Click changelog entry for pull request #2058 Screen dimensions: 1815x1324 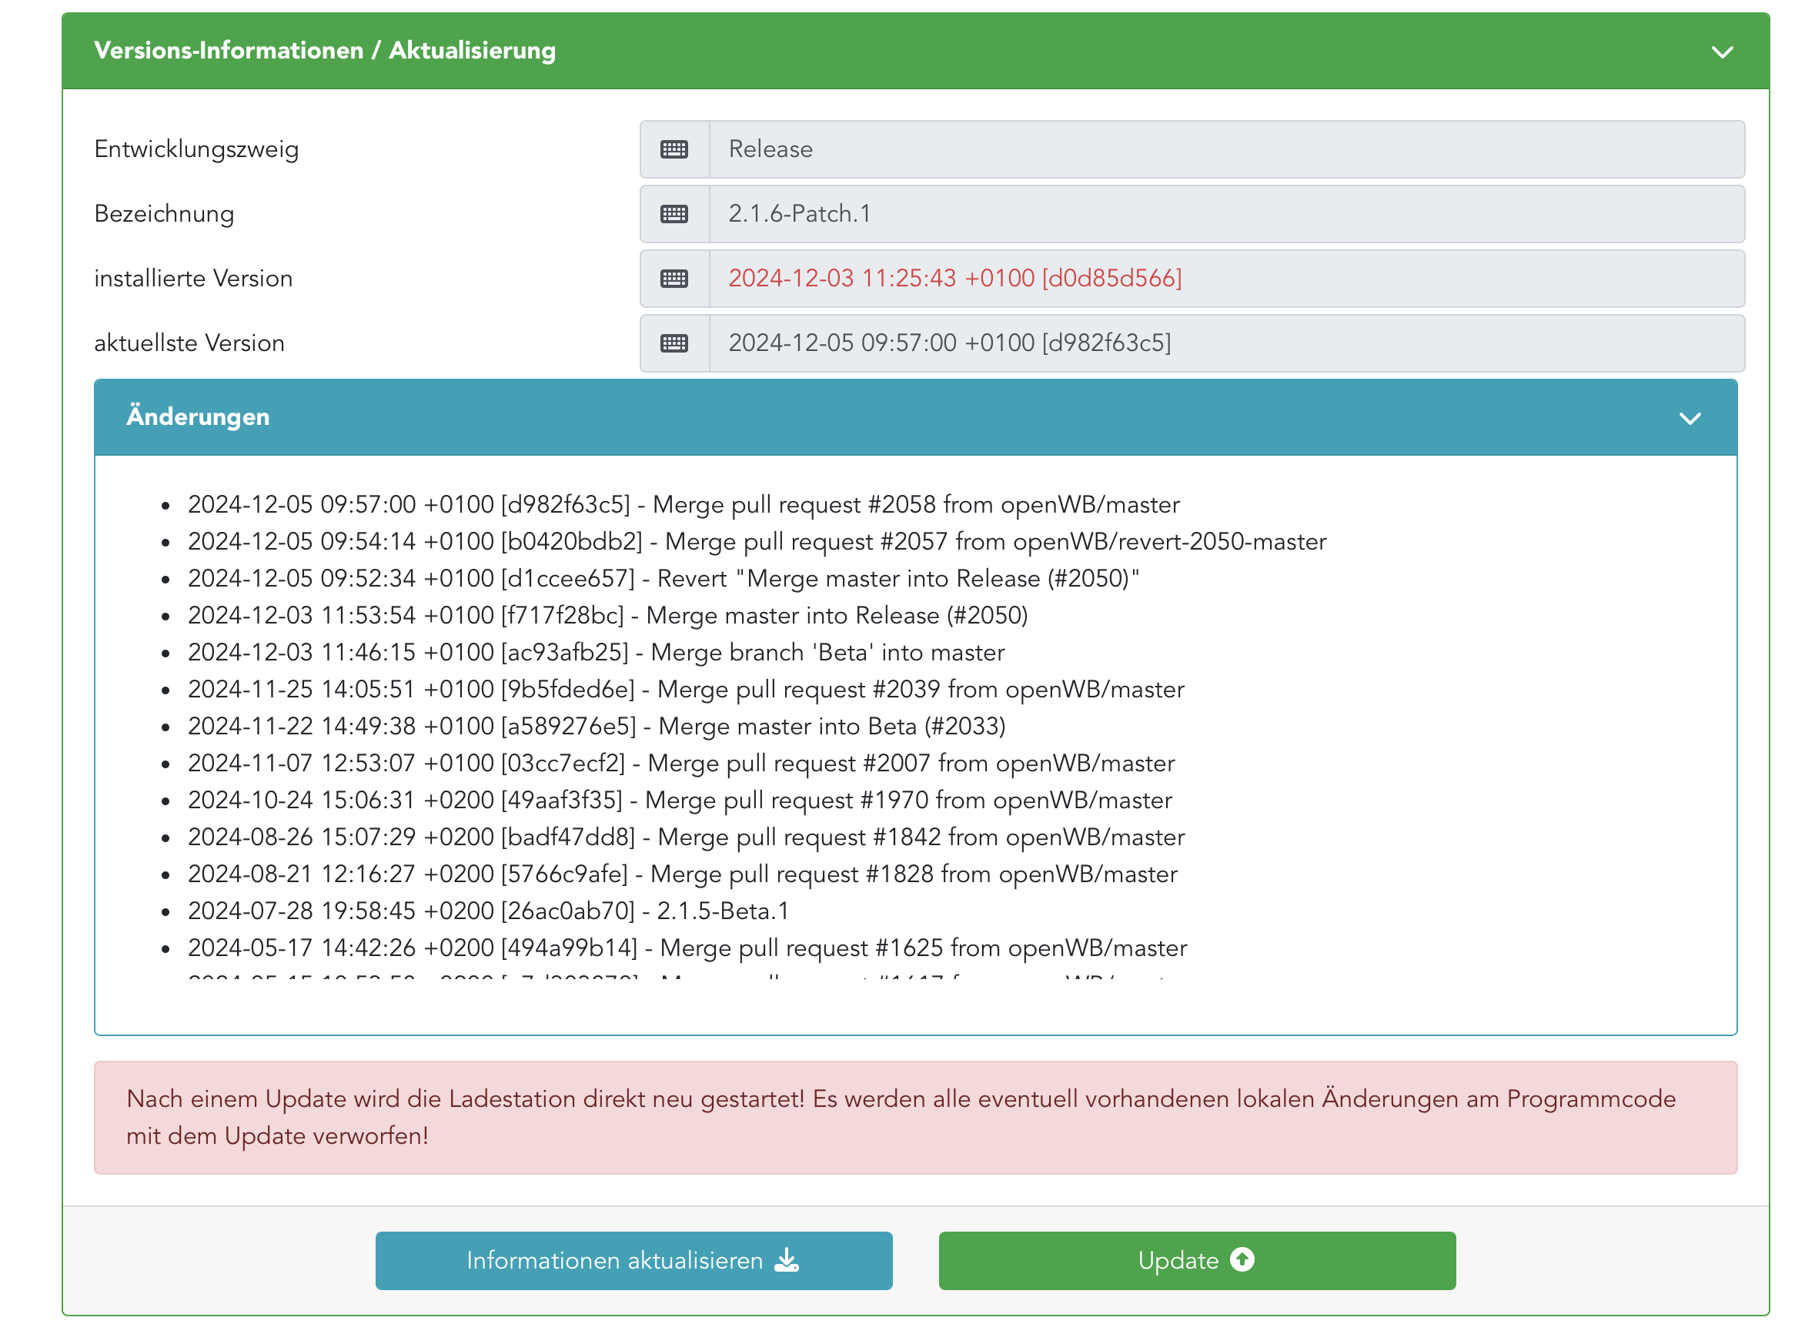tap(683, 505)
